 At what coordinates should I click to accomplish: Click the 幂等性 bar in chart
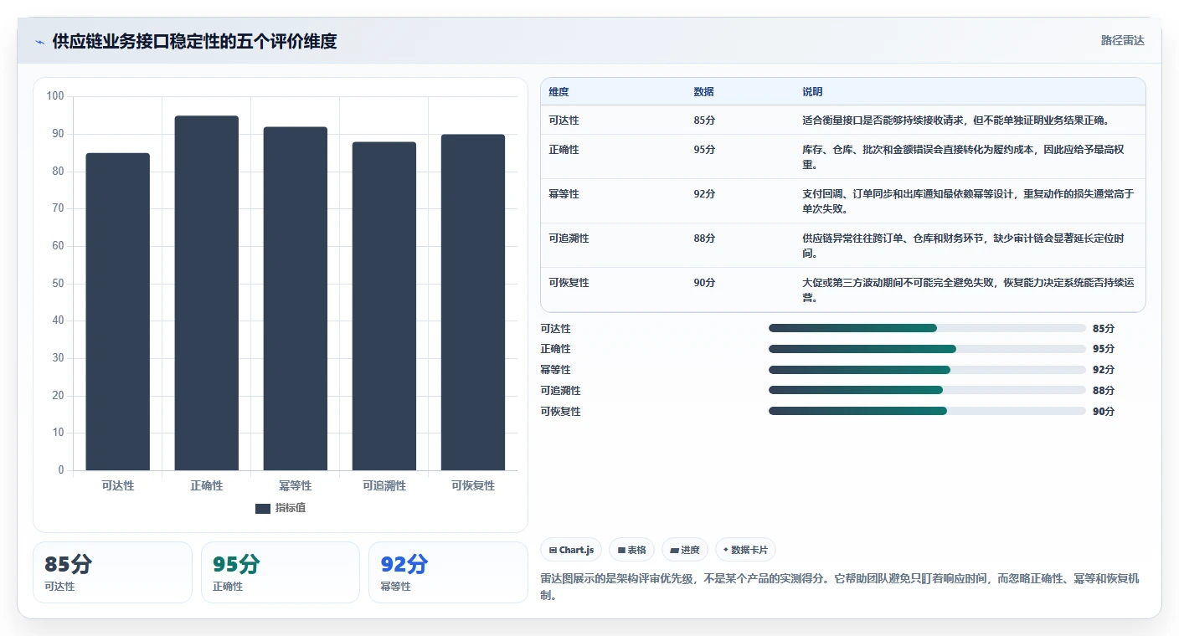(296, 299)
